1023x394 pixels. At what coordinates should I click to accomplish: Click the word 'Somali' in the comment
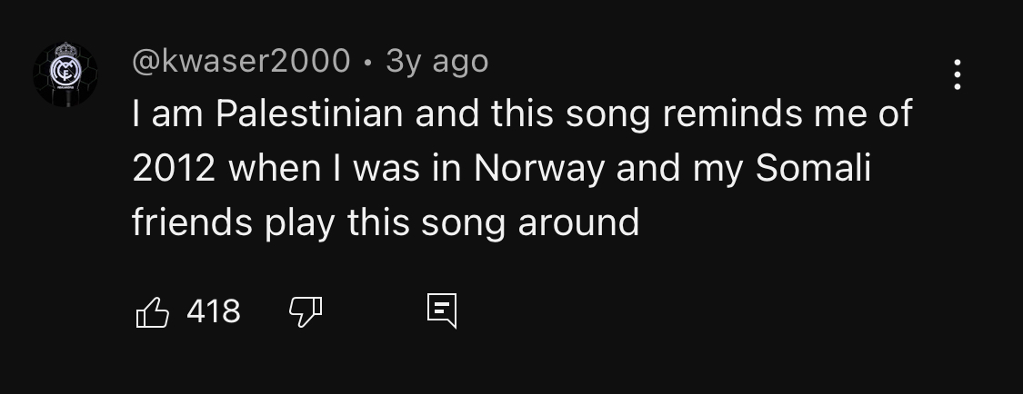click(x=813, y=167)
